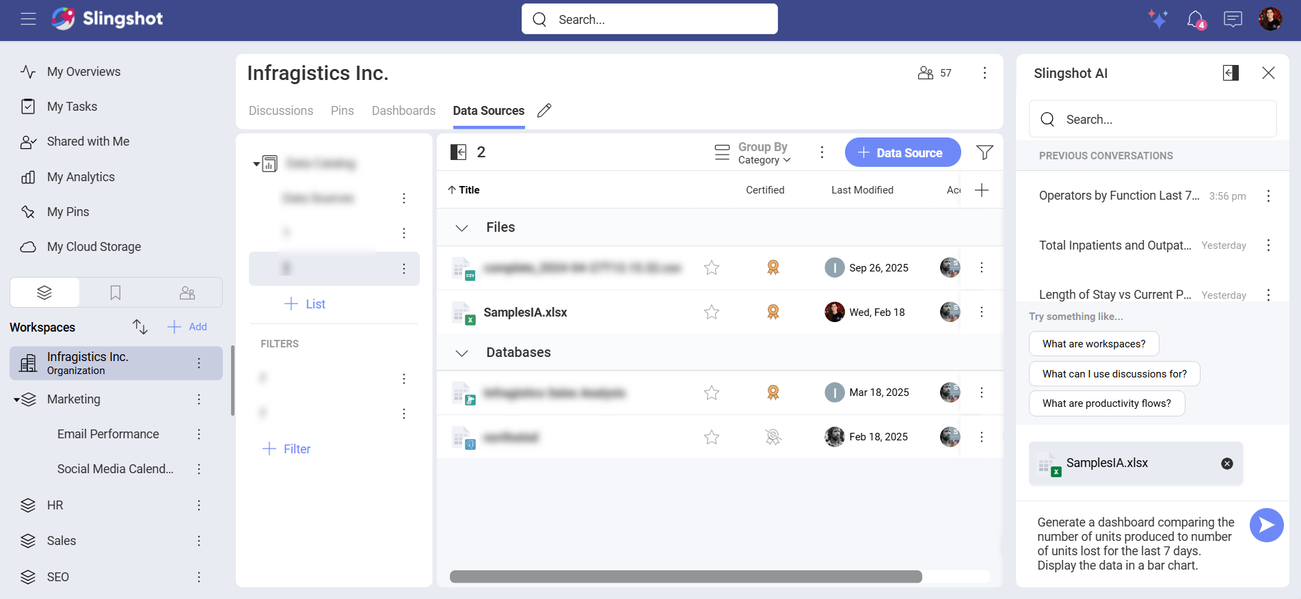
Task: Open the hamburger navigation menu
Action: click(28, 19)
